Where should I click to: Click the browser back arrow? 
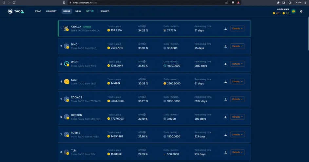3,3
